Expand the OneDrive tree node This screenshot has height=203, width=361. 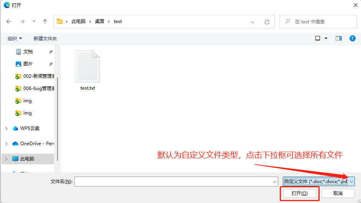[x=6, y=144]
